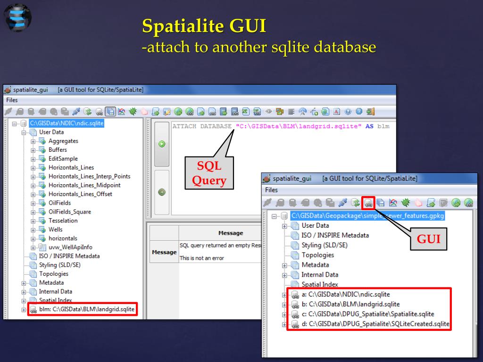
Task: Click red letter A charset icon, left window
Action: pos(336,111)
